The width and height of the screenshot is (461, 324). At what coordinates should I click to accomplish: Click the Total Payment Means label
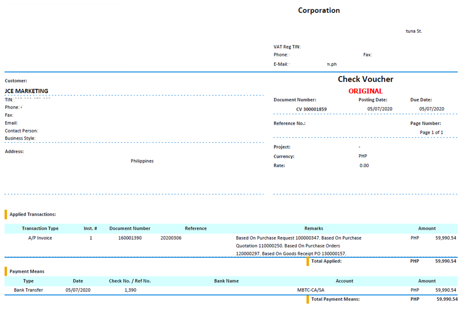335,299
